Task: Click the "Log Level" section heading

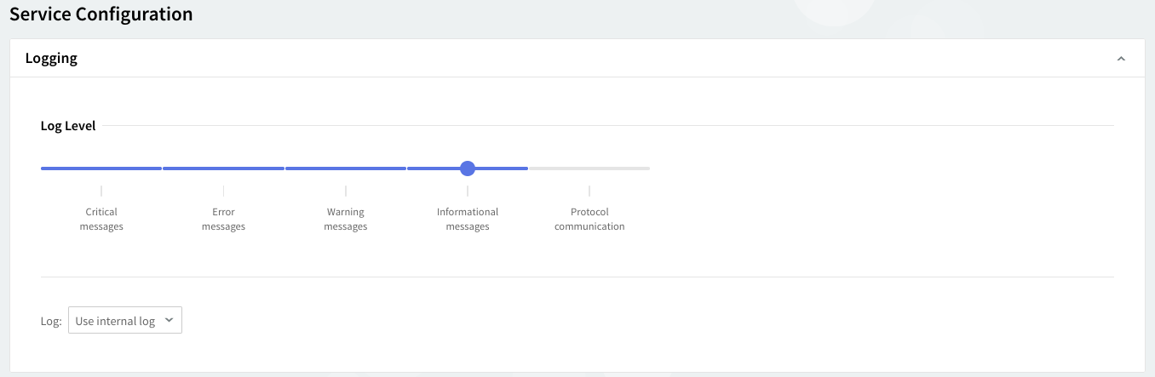Action: coord(68,126)
